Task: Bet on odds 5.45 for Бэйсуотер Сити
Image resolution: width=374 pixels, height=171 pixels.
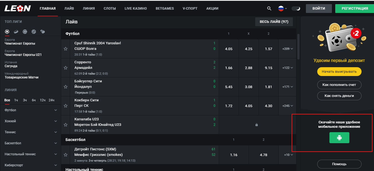Action: (229, 87)
